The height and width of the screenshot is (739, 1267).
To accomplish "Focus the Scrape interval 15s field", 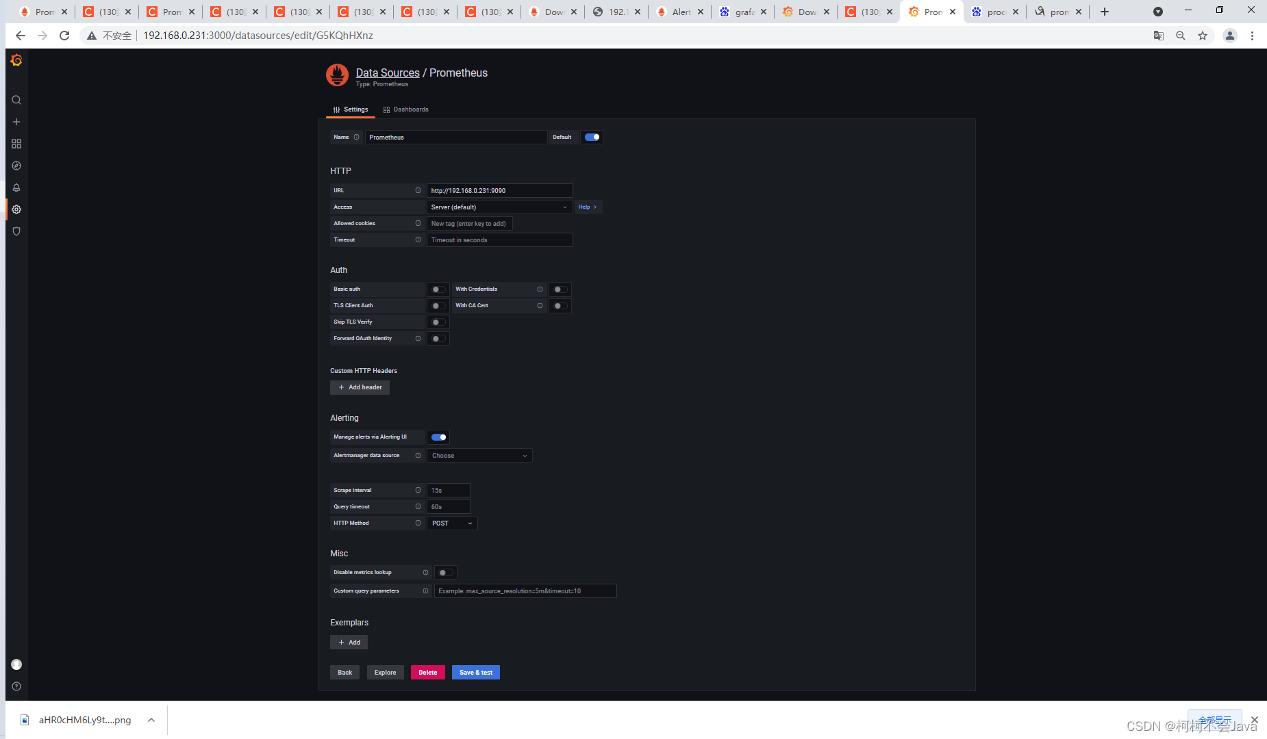I will point(449,490).
